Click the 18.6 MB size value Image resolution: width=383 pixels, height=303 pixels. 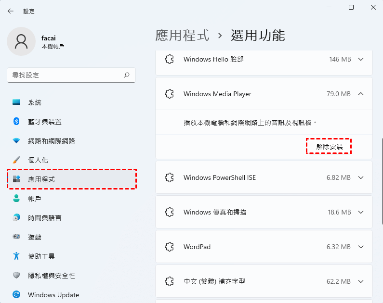[339, 212]
